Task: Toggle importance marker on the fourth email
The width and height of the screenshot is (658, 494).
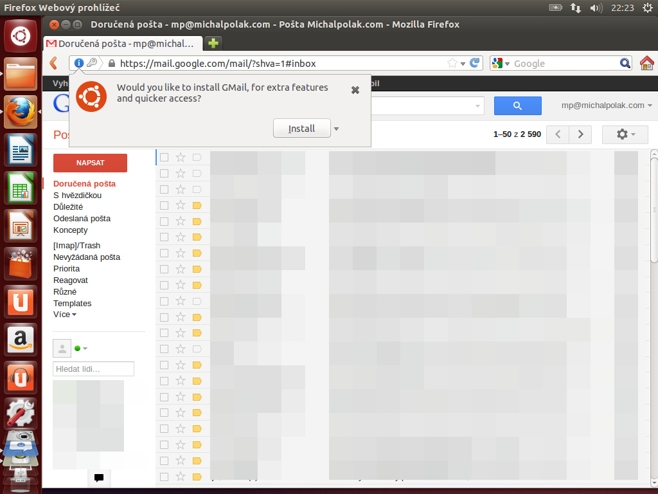Action: (x=197, y=205)
